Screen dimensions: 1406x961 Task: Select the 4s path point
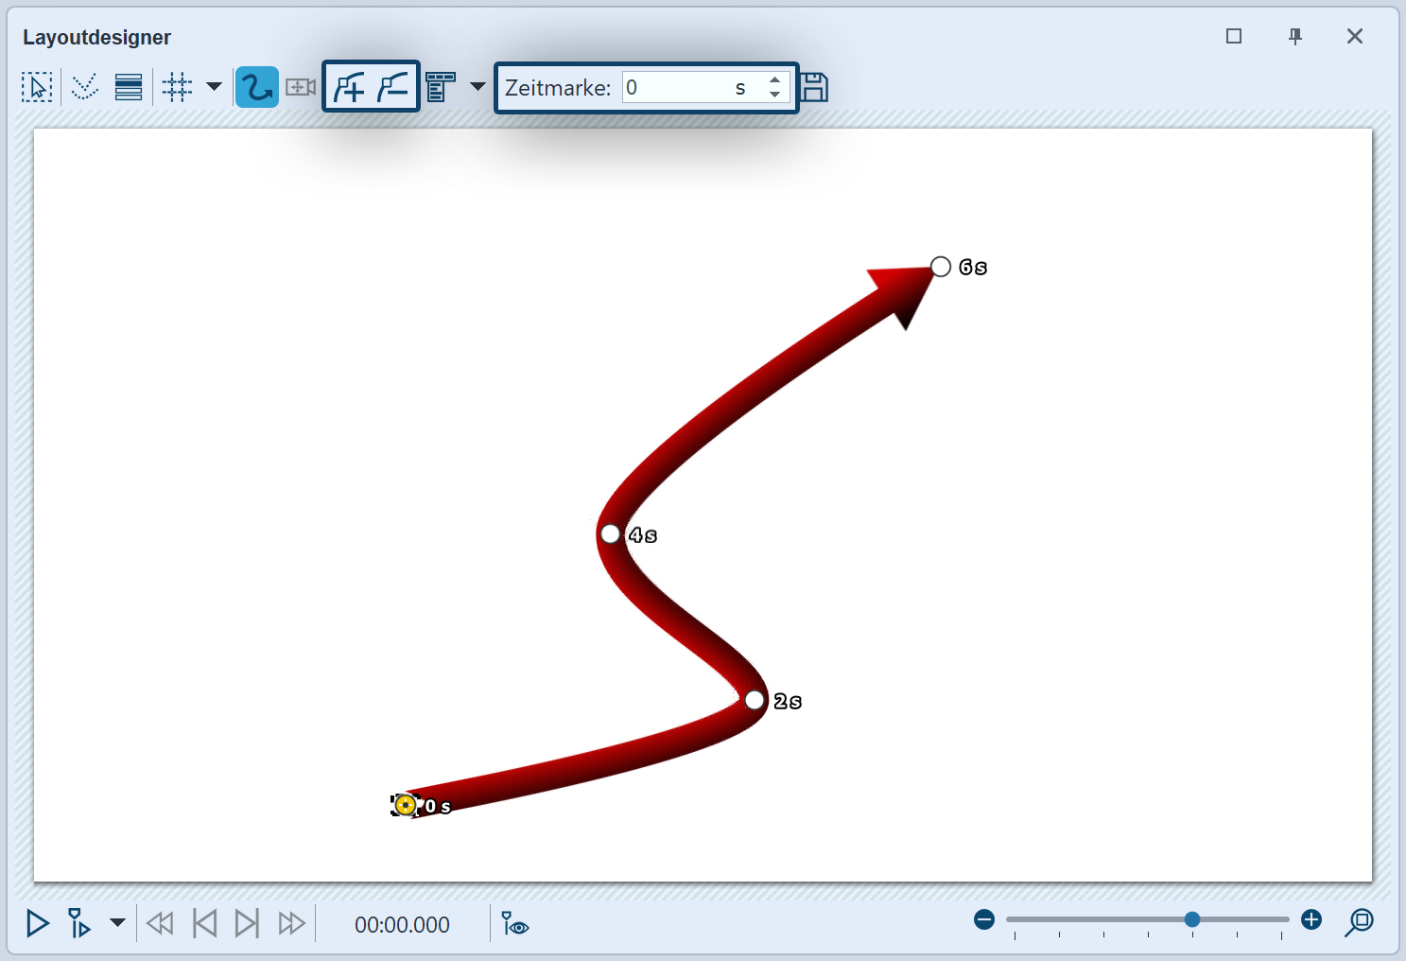[x=611, y=534]
